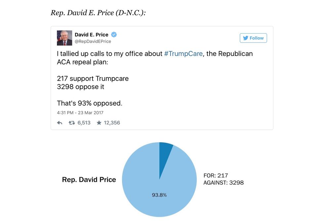Screen dimensions: 324x221
Task: Click the AGAINST: 3298 legend text
Action: click(223, 182)
